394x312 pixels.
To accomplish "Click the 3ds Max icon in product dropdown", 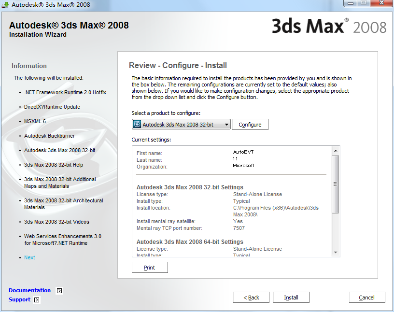I will (137, 124).
